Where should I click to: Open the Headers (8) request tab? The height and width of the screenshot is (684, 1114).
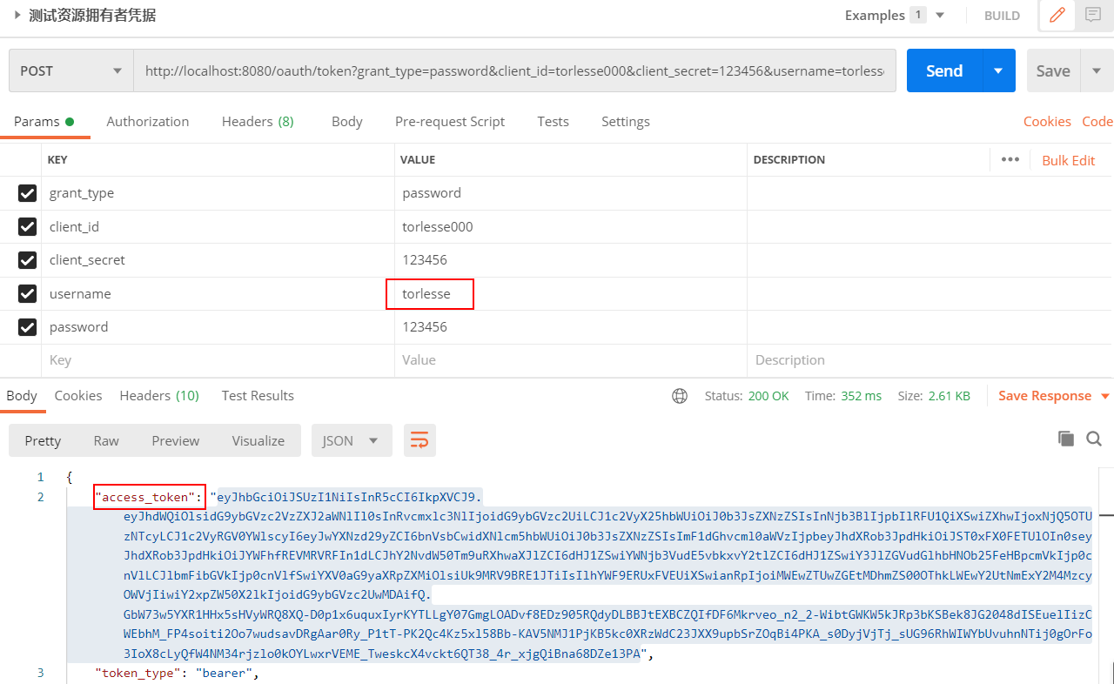click(x=258, y=122)
